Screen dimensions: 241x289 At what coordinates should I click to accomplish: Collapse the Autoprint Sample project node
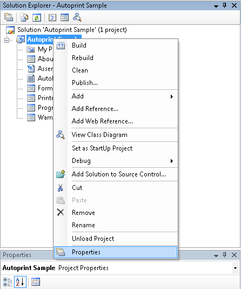[x=6, y=40]
